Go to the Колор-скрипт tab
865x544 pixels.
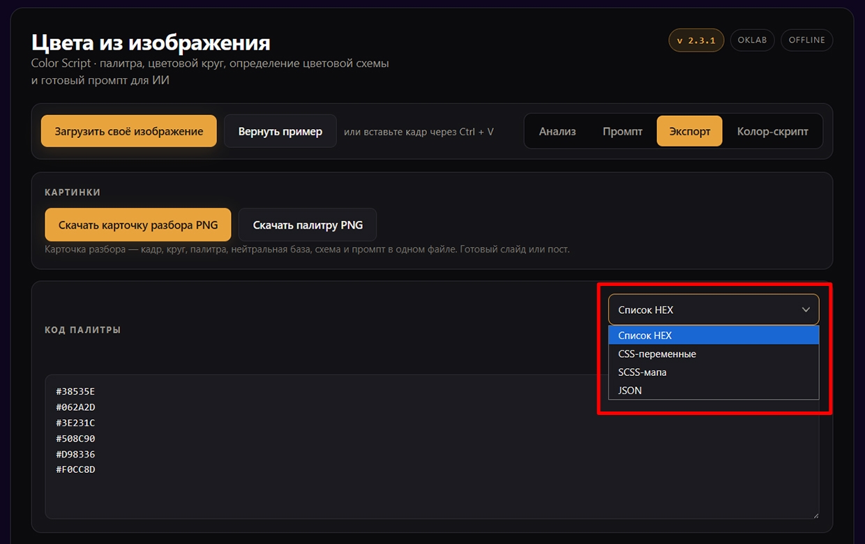pyautogui.click(x=772, y=131)
